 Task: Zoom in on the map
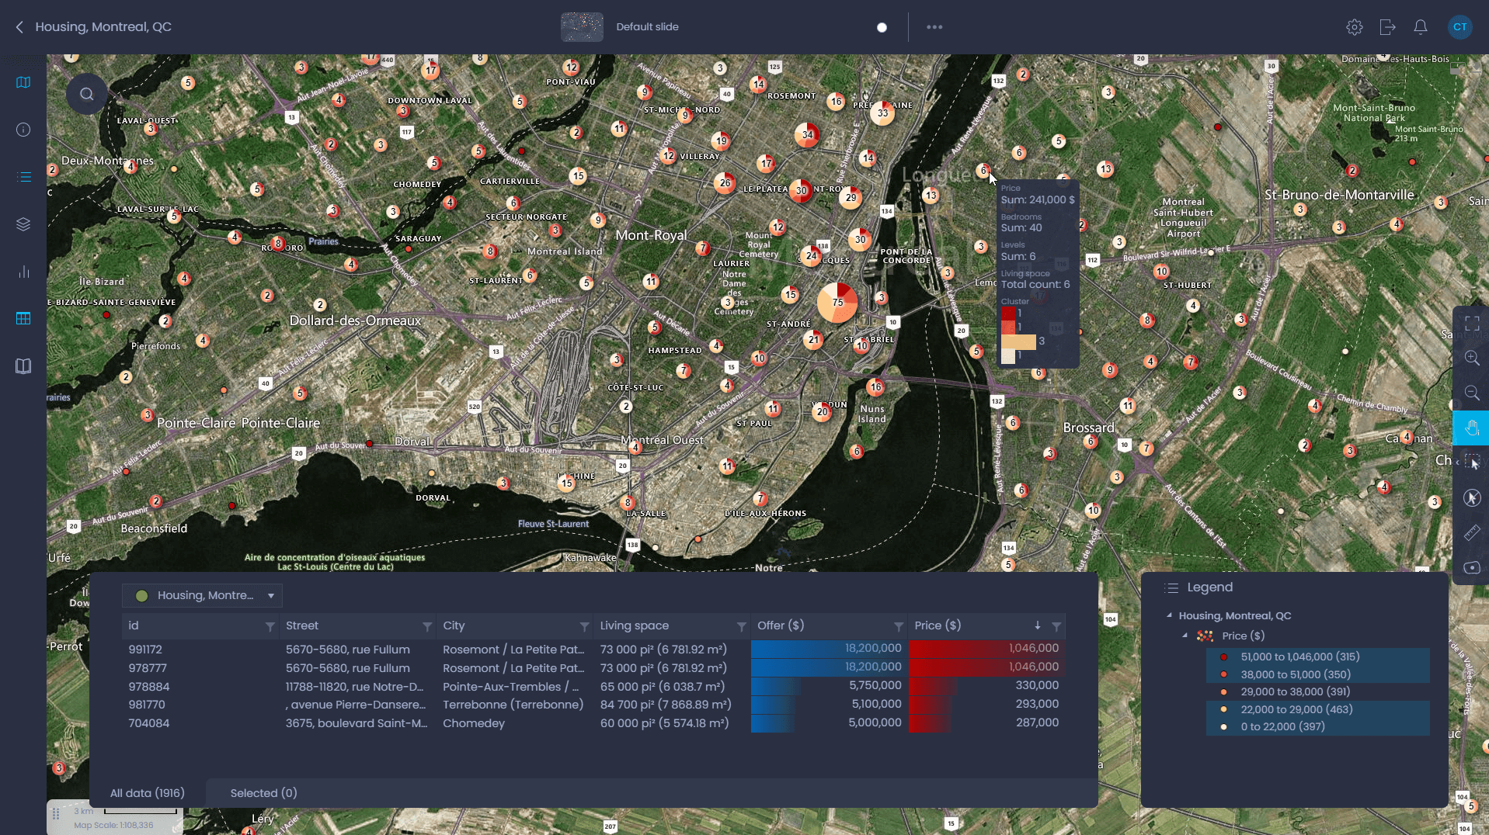click(1472, 358)
